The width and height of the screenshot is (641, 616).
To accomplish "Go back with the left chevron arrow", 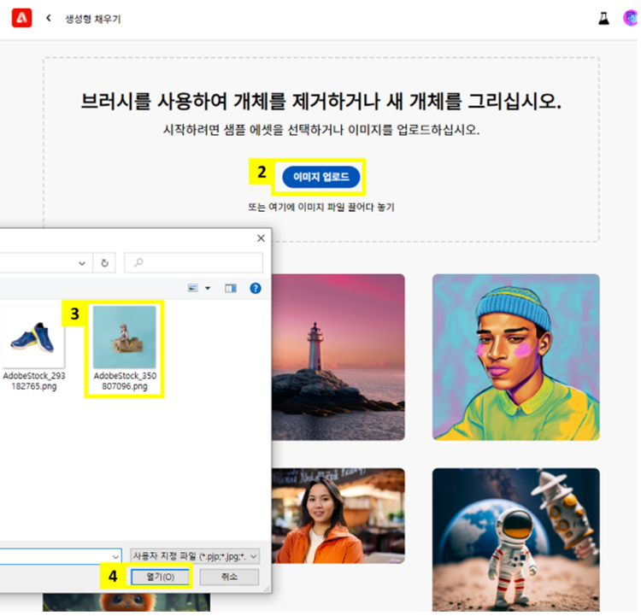I will [49, 18].
